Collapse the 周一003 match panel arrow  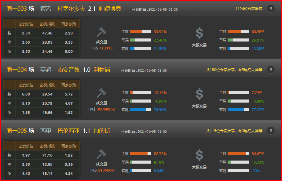click(x=271, y=9)
